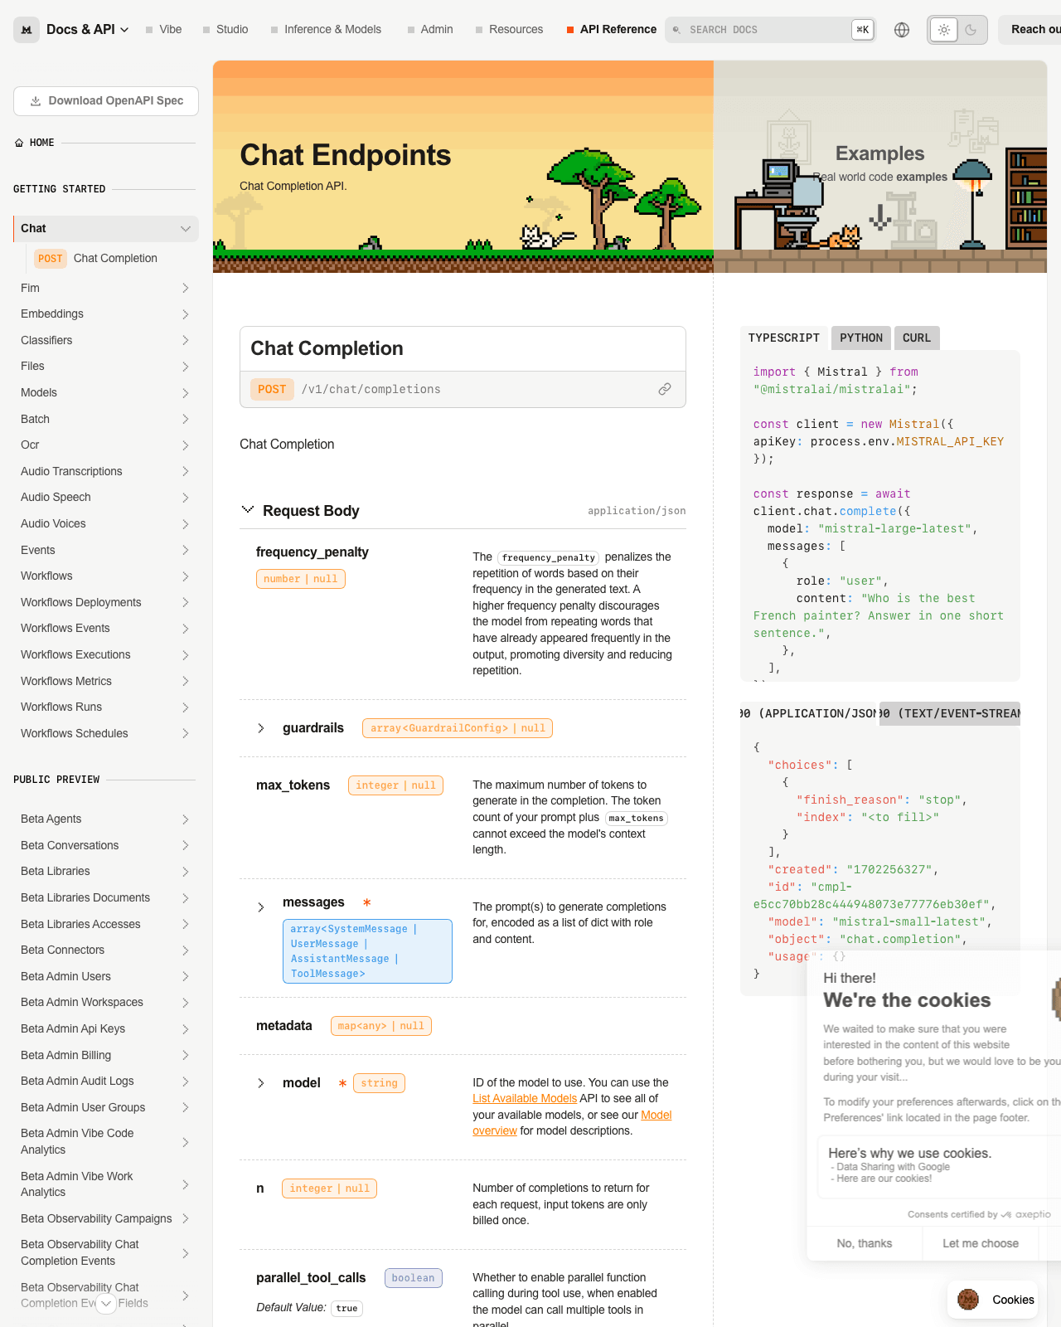
Task: Expand the messages parameter
Action: tap(261, 907)
